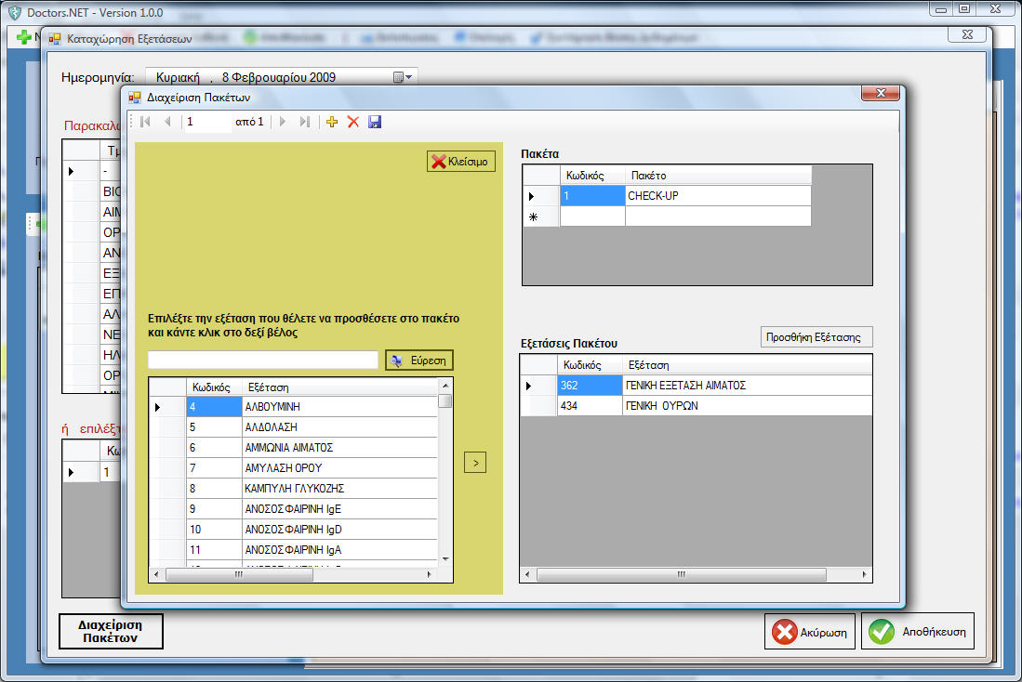
Task: Click exam list vertical scrollbar up arrow
Action: (x=445, y=385)
